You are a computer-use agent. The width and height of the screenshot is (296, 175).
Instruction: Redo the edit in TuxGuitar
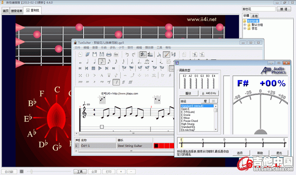coord(134,55)
